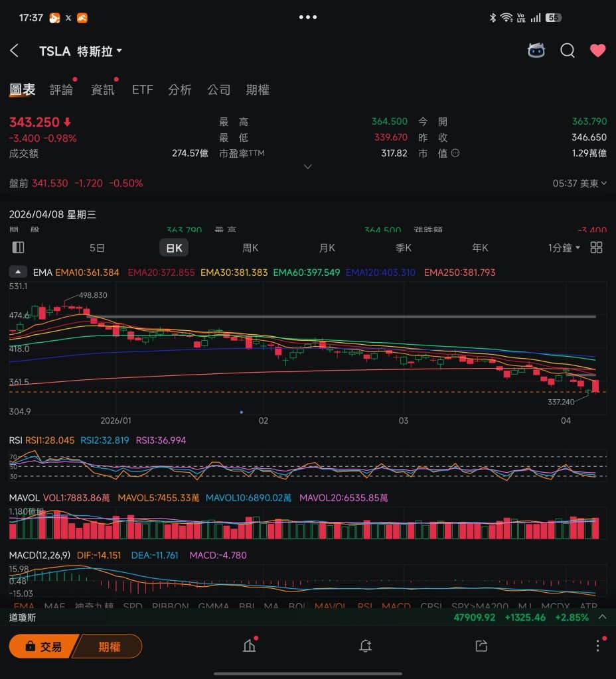Image resolution: width=616 pixels, height=679 pixels.
Task: Select the 5日 chart period
Action: coord(97,248)
